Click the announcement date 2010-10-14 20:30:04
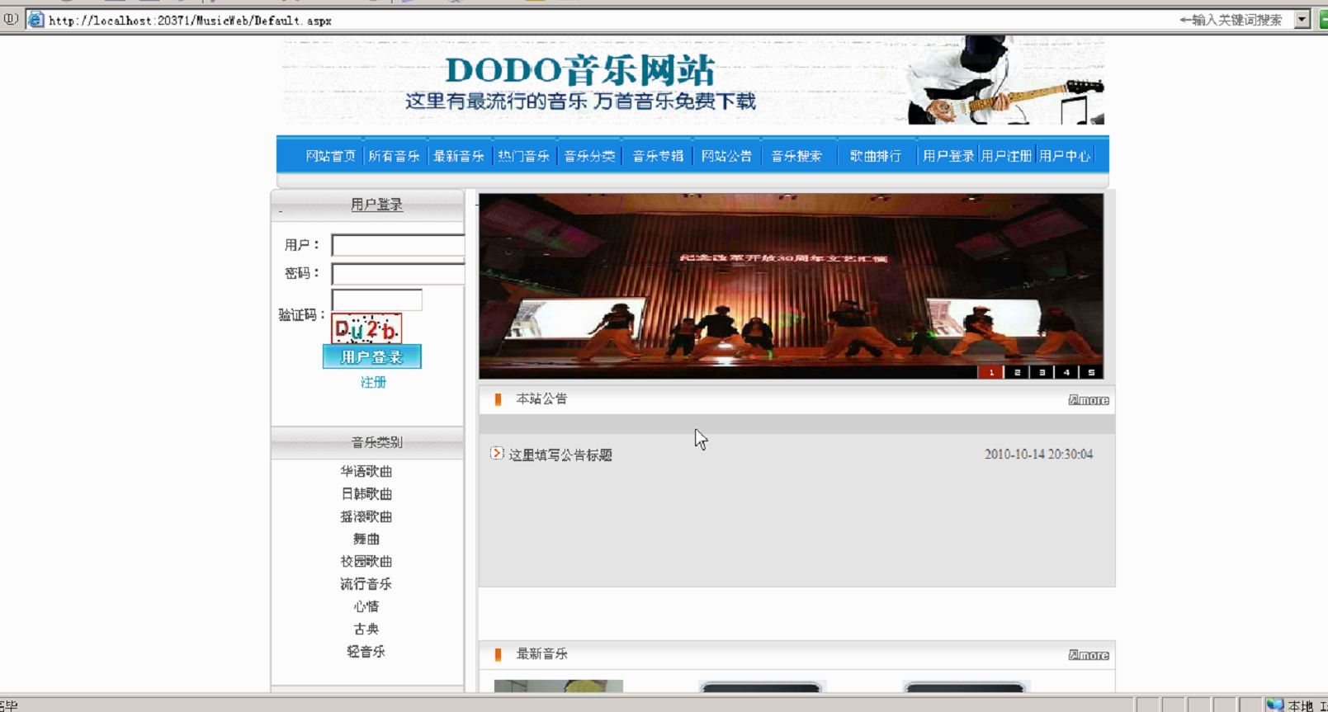The height and width of the screenshot is (712, 1328). point(1038,455)
